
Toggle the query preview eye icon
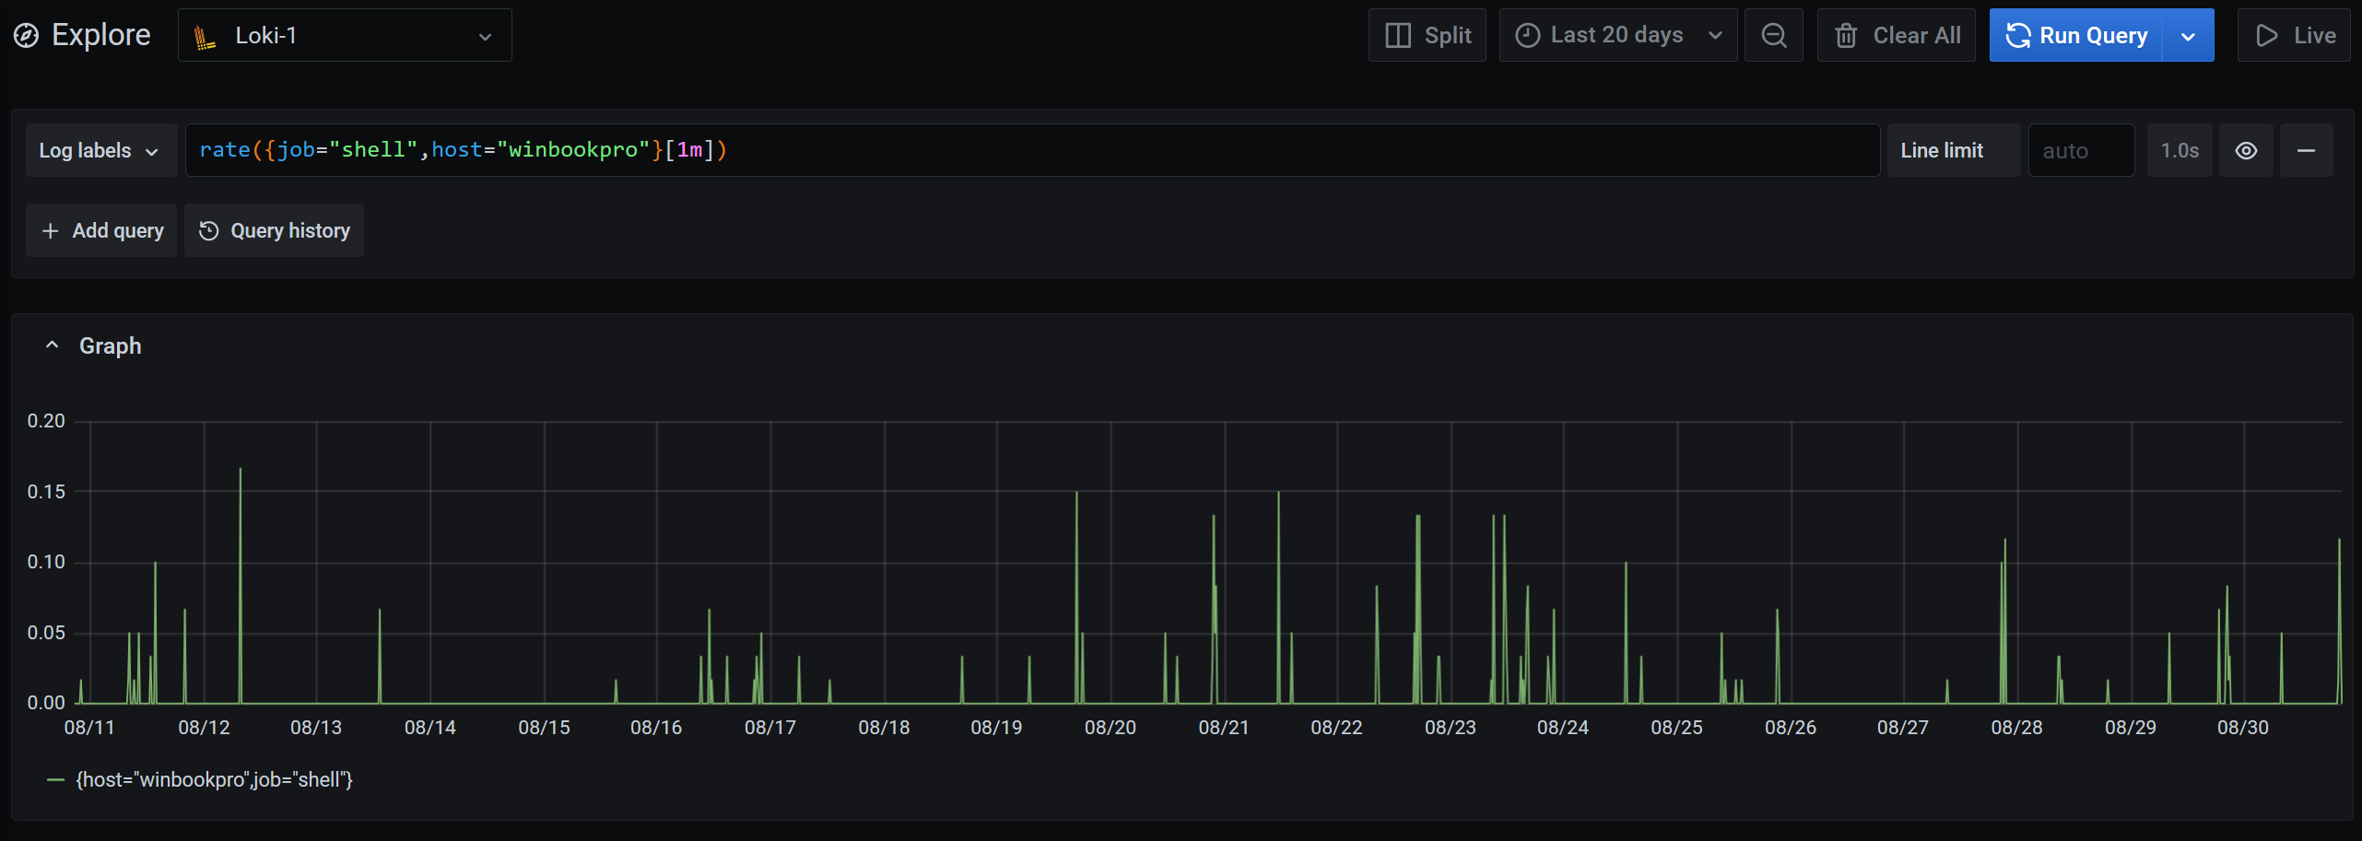click(2246, 149)
